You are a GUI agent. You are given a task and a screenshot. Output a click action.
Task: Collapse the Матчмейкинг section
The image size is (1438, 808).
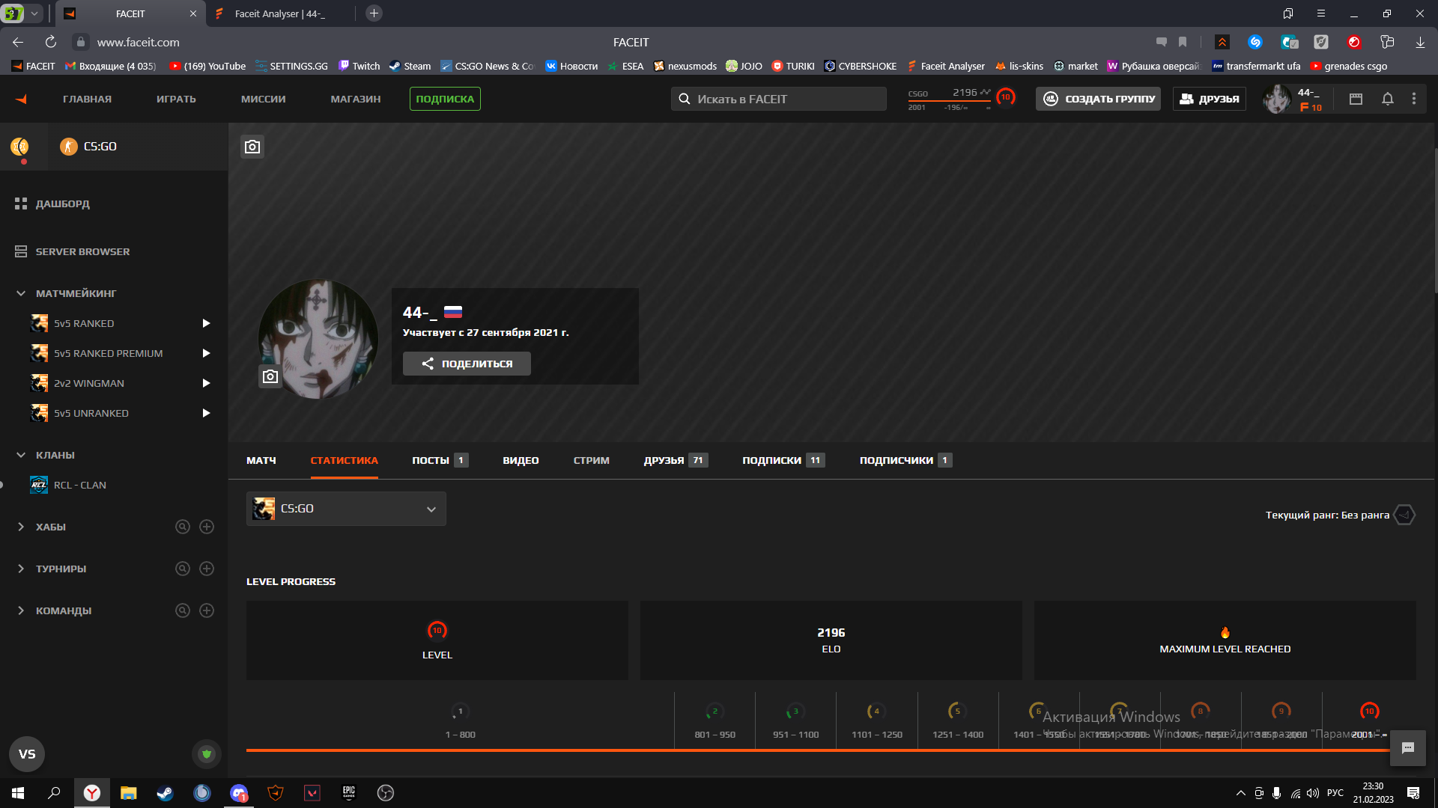pyautogui.click(x=21, y=293)
